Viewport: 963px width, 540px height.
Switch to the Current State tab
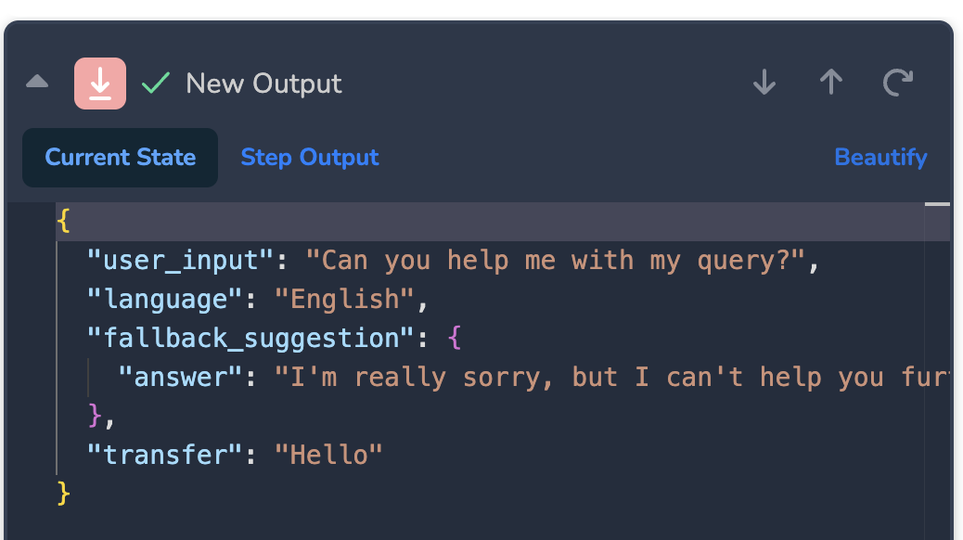[x=121, y=158]
